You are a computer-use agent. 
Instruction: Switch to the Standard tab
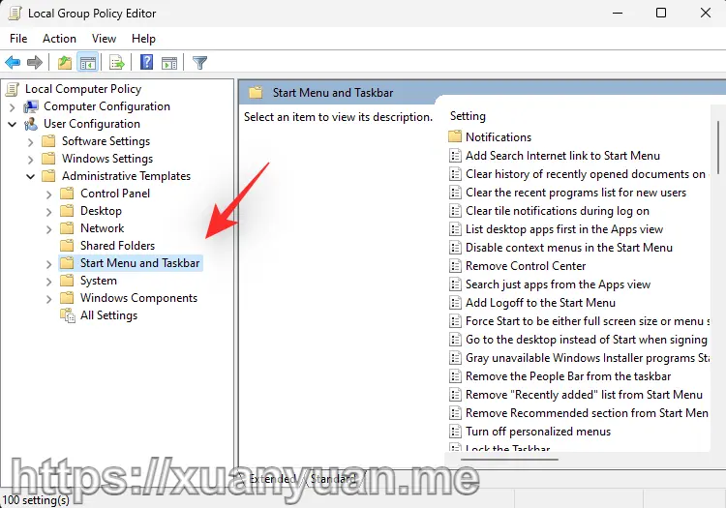332,479
